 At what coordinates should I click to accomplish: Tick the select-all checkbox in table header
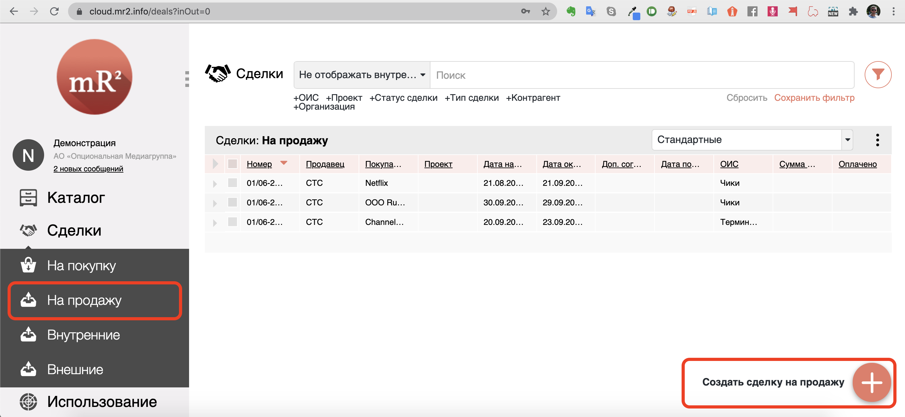232,163
